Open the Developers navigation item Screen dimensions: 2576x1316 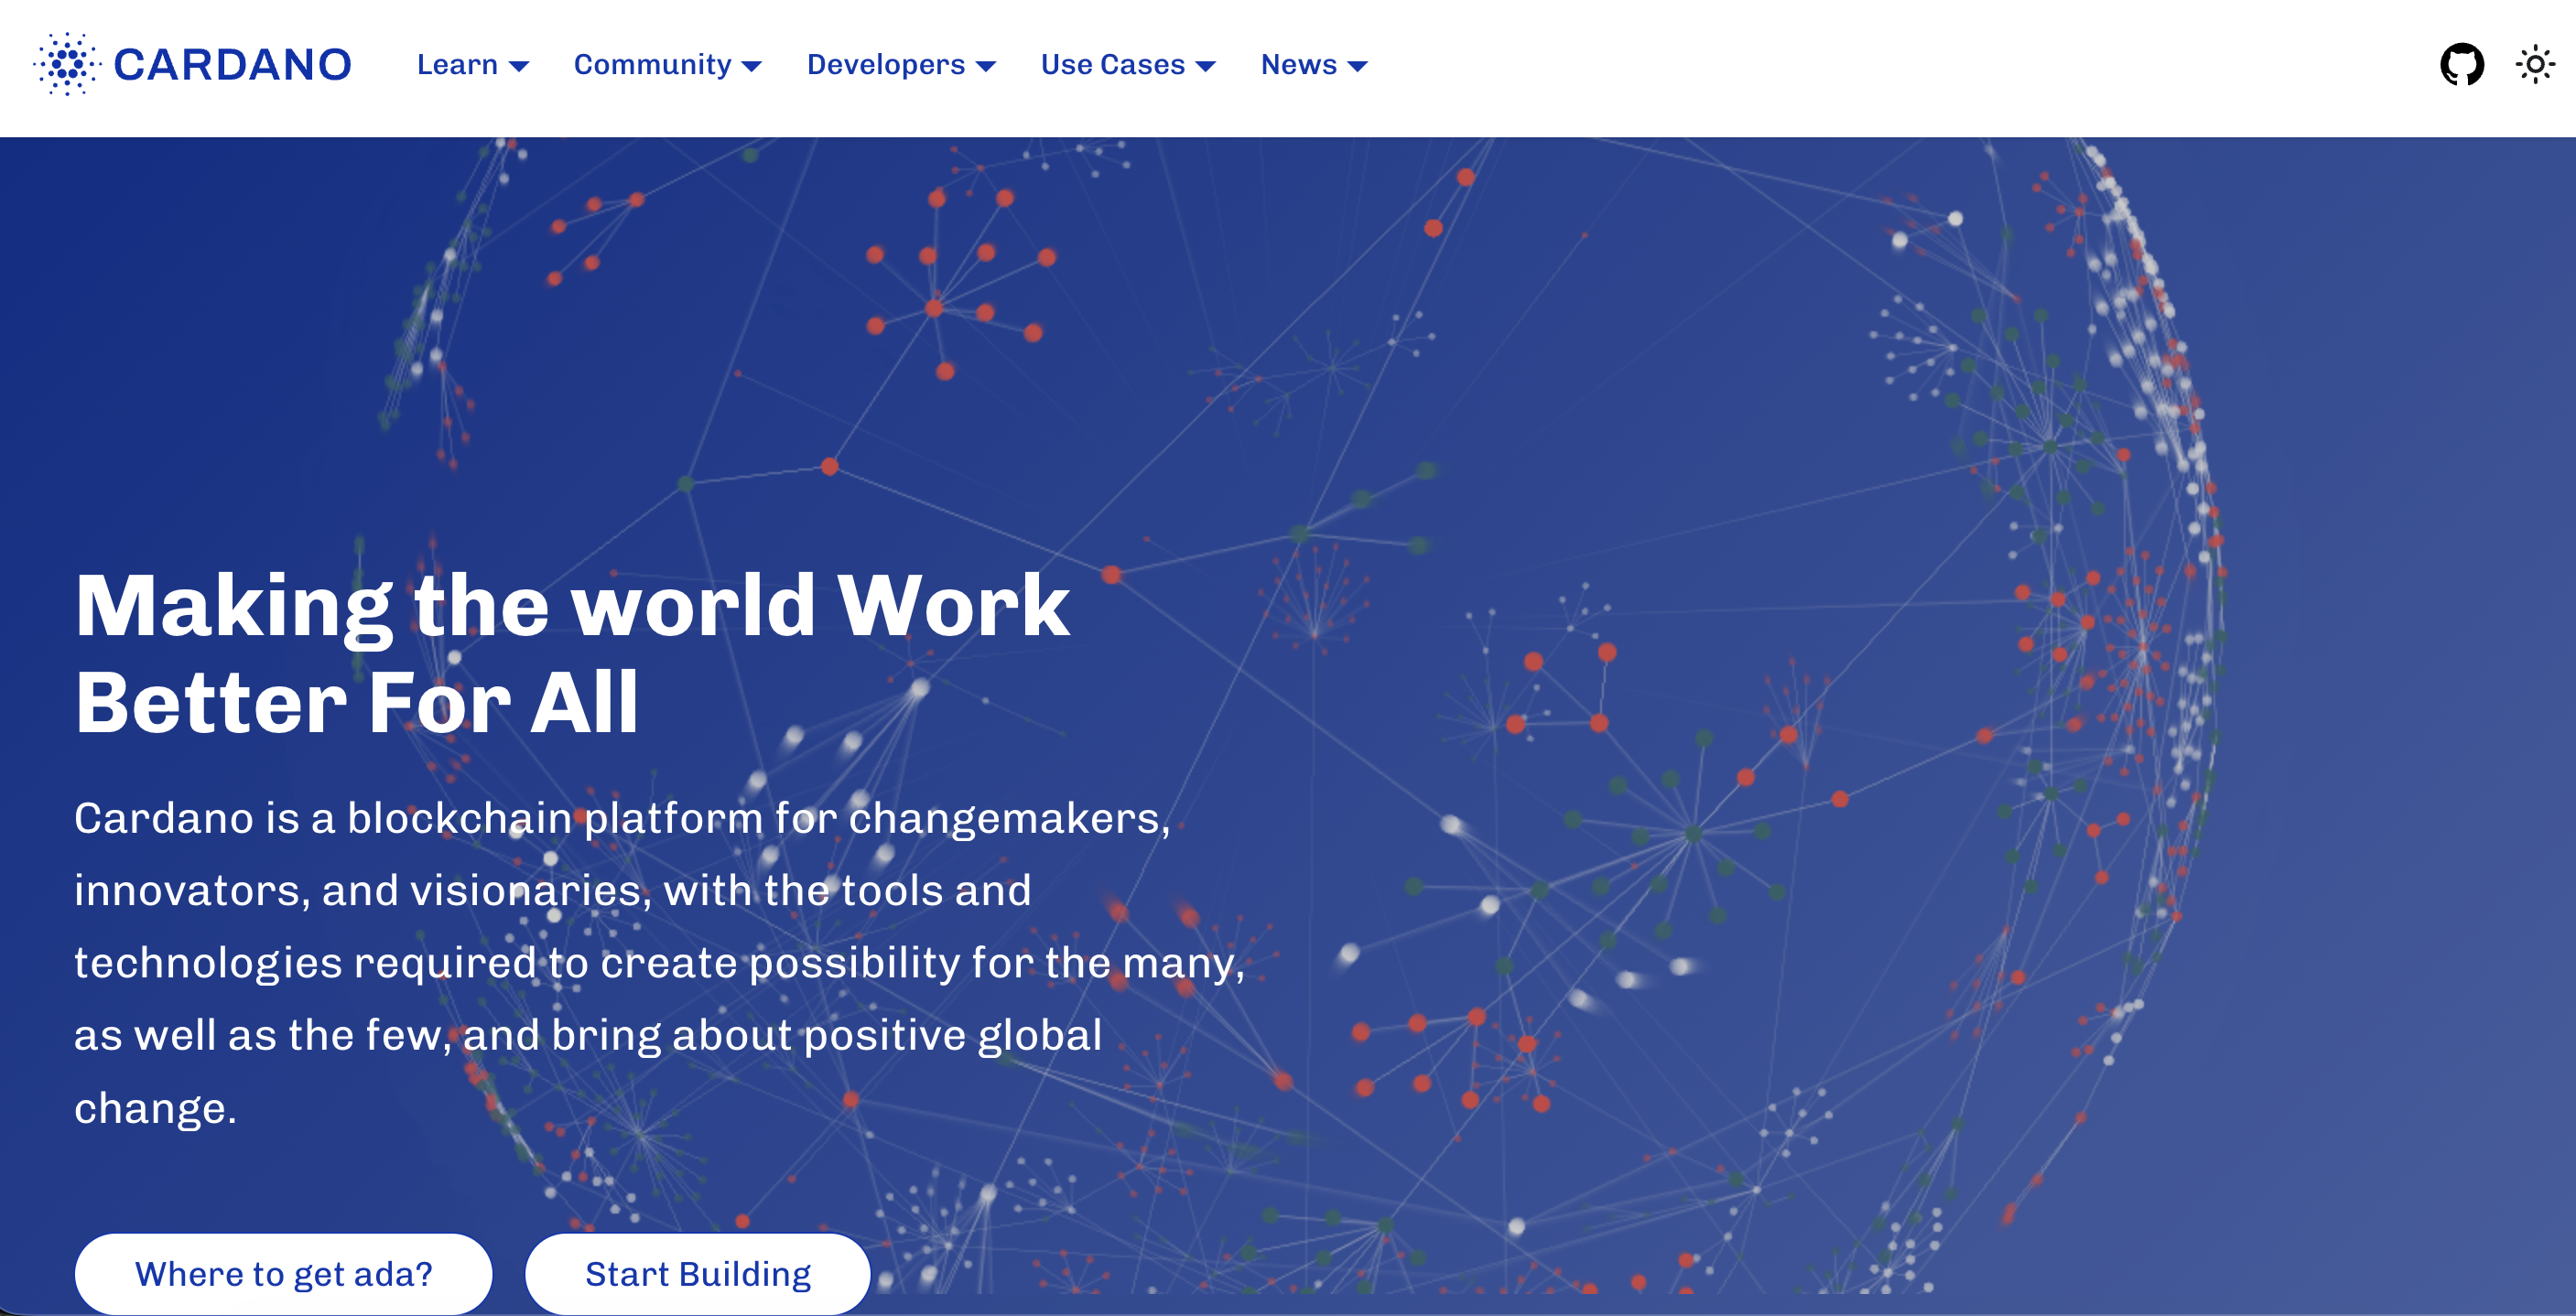pos(885,65)
